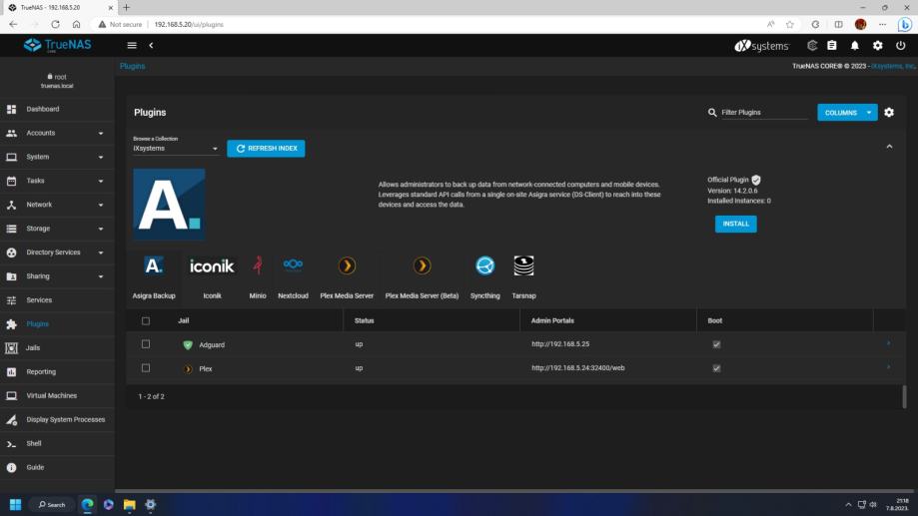Click the large Asigra logo thumbnail
Image resolution: width=918 pixels, height=516 pixels.
tap(169, 205)
